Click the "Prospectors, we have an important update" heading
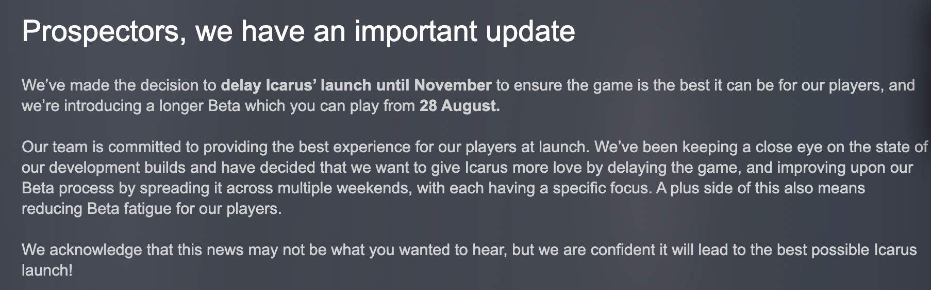Screen dimensions: 931x290 tap(298, 32)
